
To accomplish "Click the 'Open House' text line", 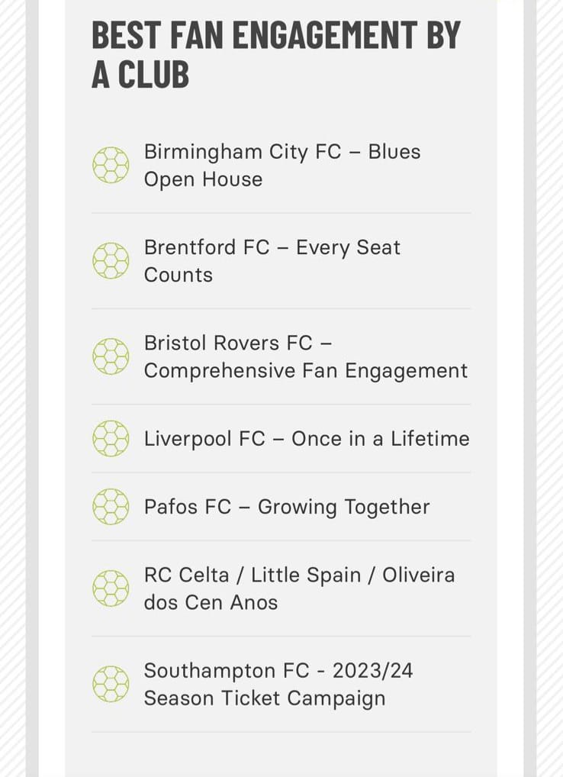I will pos(203,179).
